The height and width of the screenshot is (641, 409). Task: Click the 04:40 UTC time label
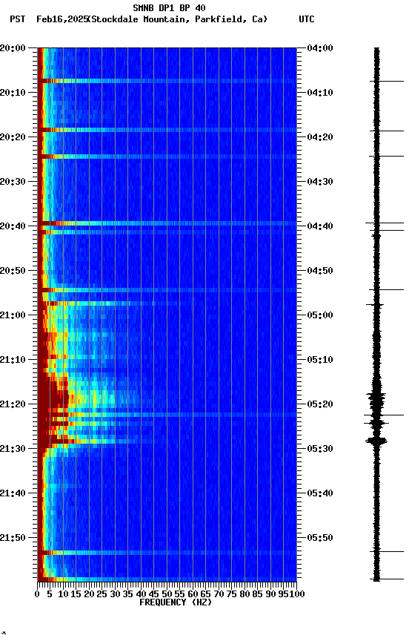click(x=320, y=226)
